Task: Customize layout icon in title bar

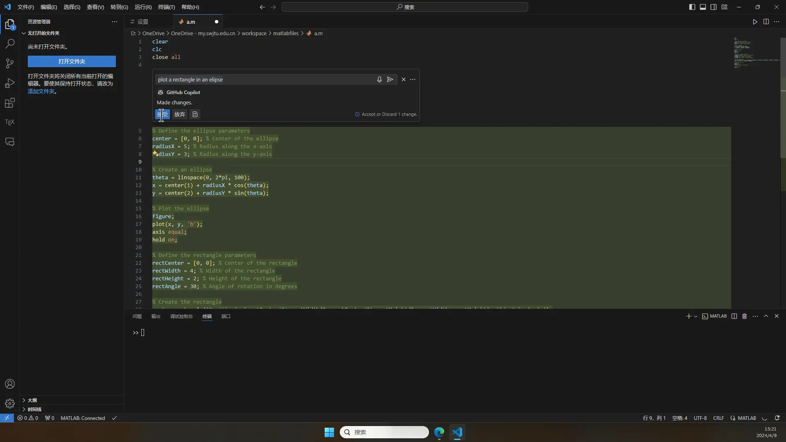Action: coord(725,7)
